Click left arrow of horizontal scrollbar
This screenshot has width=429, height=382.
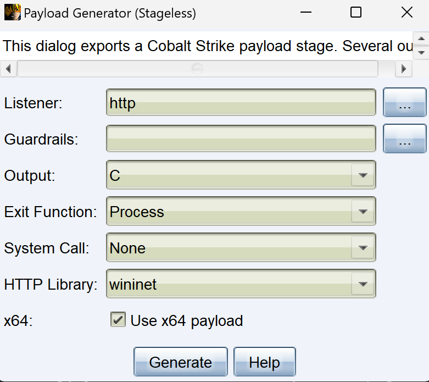tap(8, 69)
